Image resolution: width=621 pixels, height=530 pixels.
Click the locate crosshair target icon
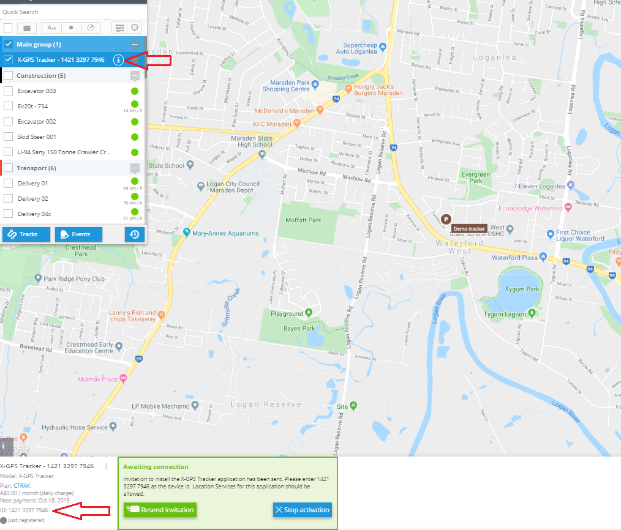(135, 28)
